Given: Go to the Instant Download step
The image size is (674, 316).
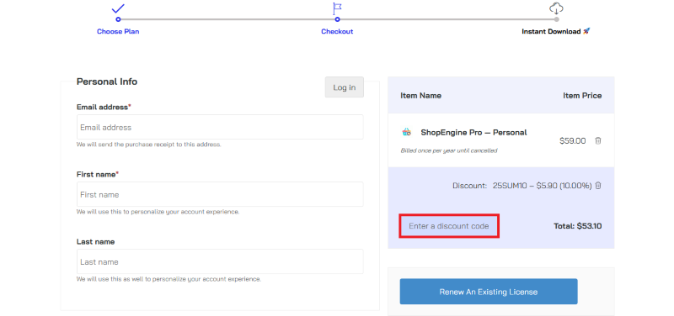Looking at the screenshot, I should [x=556, y=31].
